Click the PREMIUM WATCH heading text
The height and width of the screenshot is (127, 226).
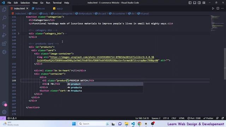78,81
